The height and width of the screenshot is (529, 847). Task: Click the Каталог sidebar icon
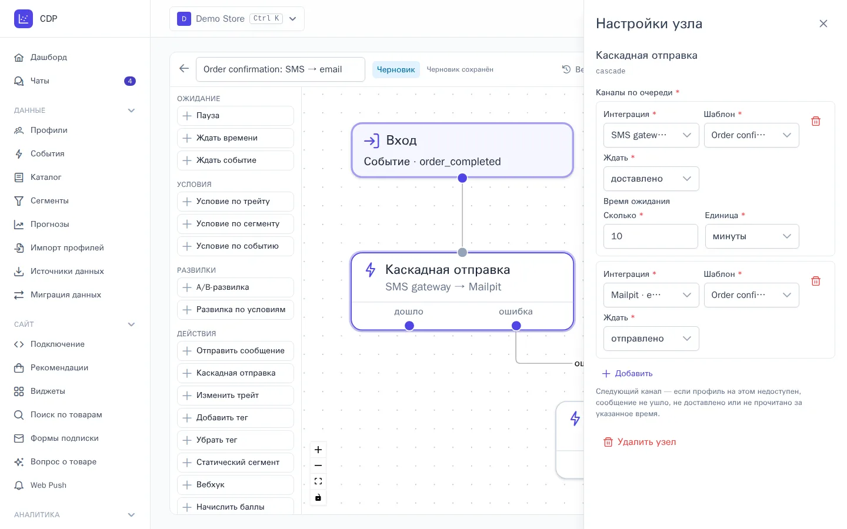click(x=19, y=177)
